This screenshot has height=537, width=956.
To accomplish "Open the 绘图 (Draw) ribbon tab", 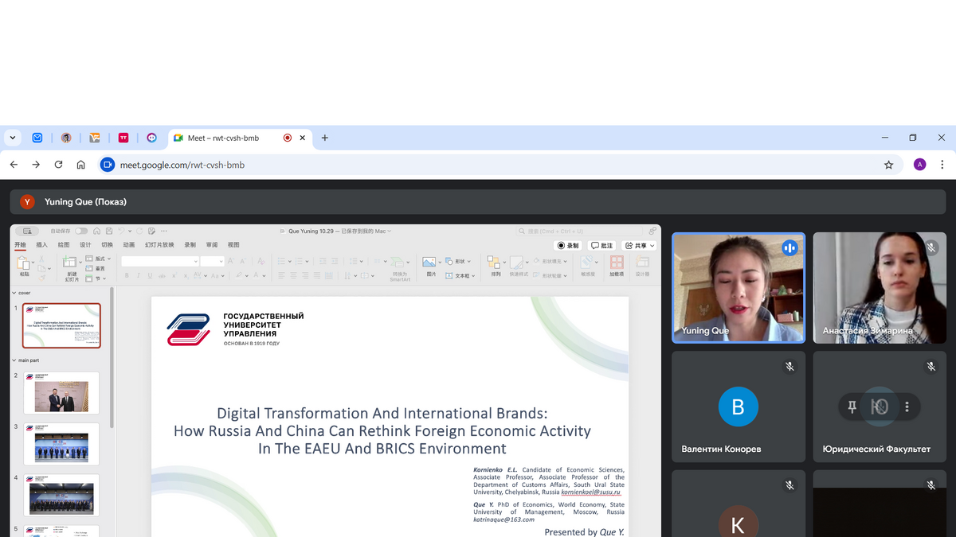I will pos(64,245).
